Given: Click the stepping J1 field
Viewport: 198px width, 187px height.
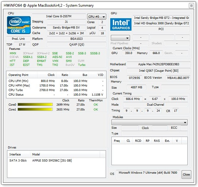Looking at the screenshot, I should [67, 22].
